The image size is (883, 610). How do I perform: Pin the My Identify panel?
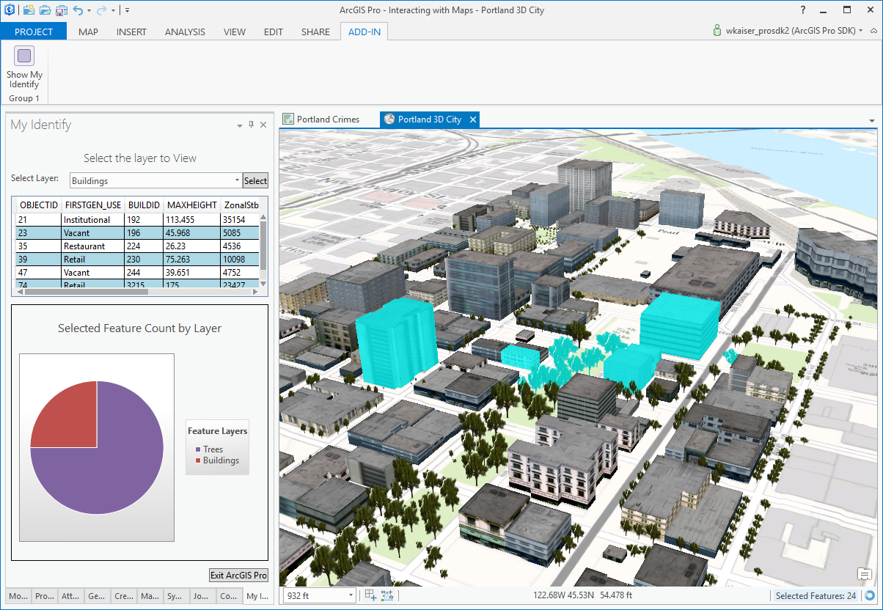click(250, 125)
